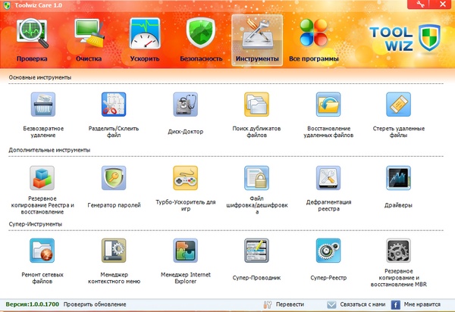The width and height of the screenshot is (455, 312).
Task: Open Резервное копирование и восстановление MBR
Action: point(398,252)
